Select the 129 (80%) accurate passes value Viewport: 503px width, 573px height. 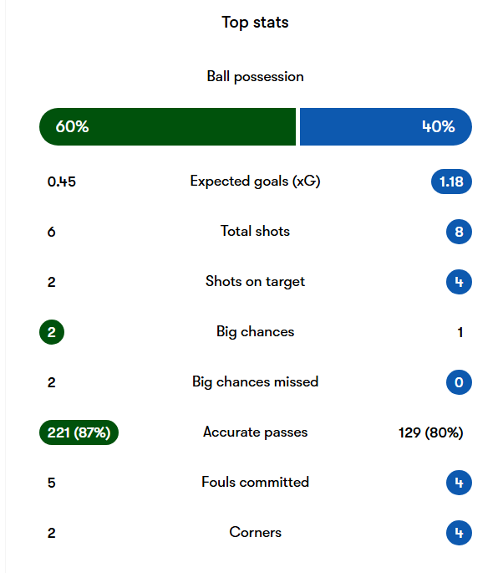tap(430, 432)
